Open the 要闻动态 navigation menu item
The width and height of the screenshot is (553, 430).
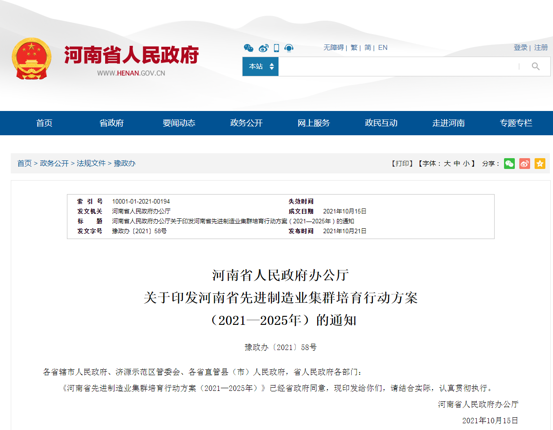pos(179,123)
